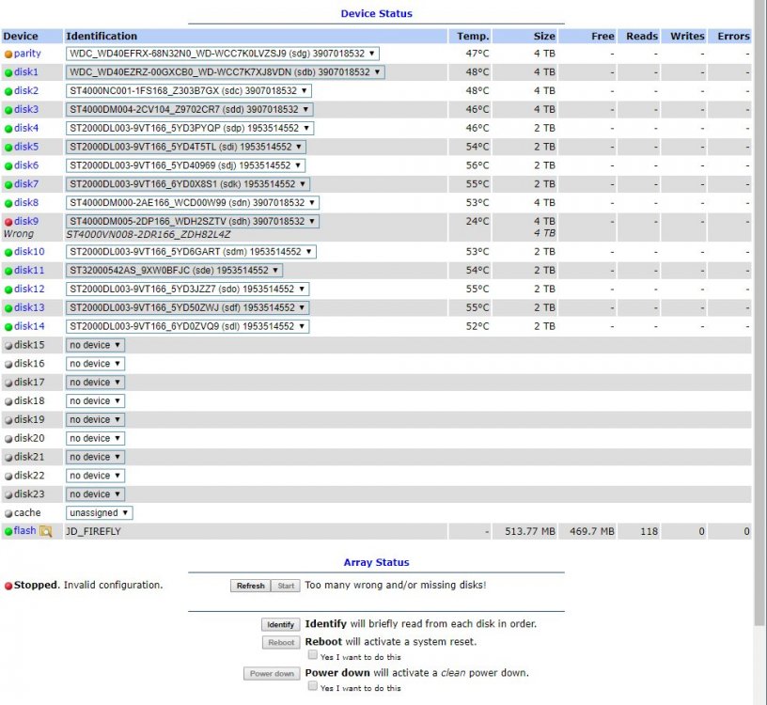Click the grey status ball beside cache
The width and height of the screenshot is (767, 705).
pyautogui.click(x=8, y=513)
